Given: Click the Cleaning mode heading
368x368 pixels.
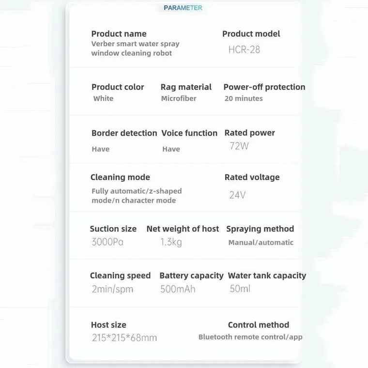Looking at the screenshot, I should [x=120, y=177].
